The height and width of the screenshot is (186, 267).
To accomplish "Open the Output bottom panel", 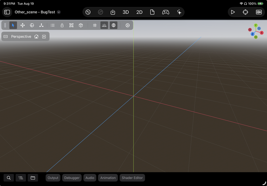I will 53,178.
